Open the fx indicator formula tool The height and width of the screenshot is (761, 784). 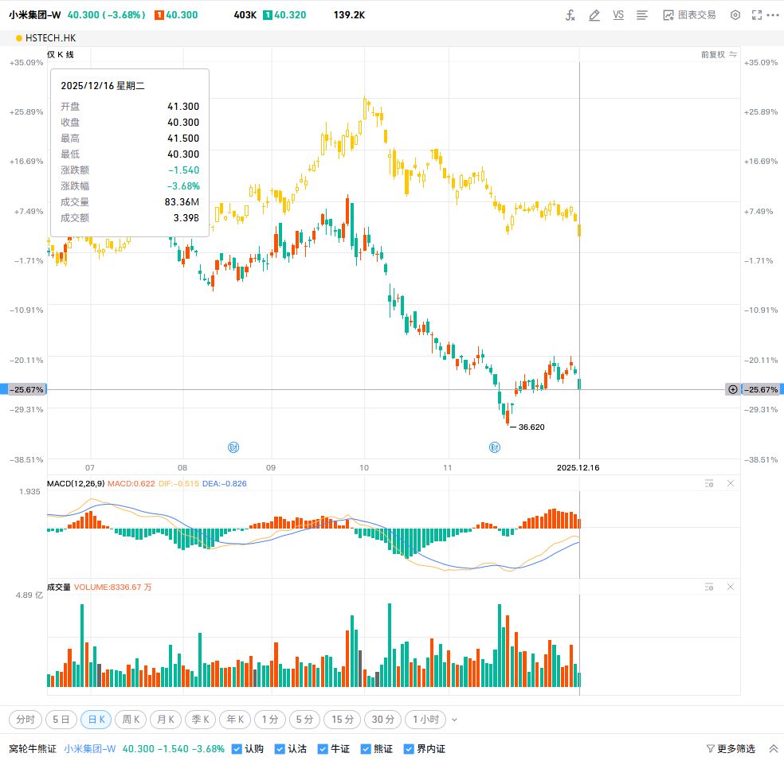tap(570, 15)
